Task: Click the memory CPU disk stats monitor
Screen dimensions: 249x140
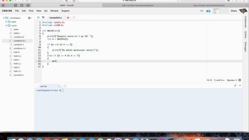Action: click(221, 11)
